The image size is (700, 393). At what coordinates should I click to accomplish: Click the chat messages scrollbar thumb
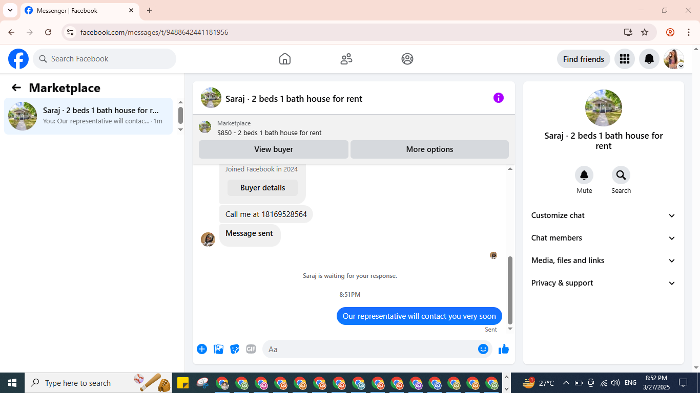510,290
